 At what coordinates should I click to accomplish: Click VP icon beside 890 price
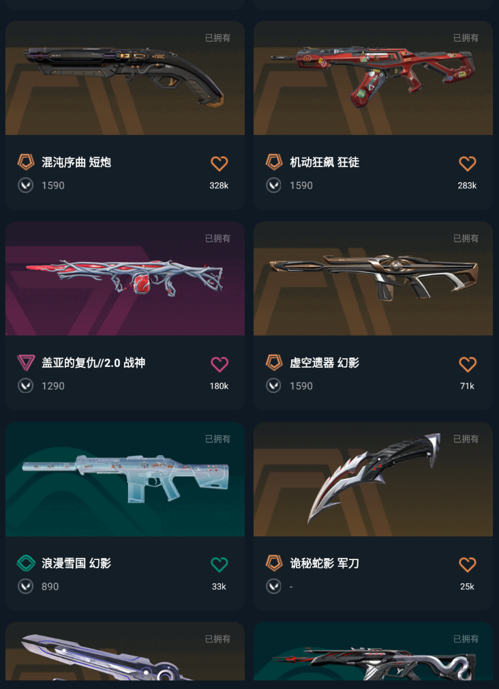pos(25,586)
